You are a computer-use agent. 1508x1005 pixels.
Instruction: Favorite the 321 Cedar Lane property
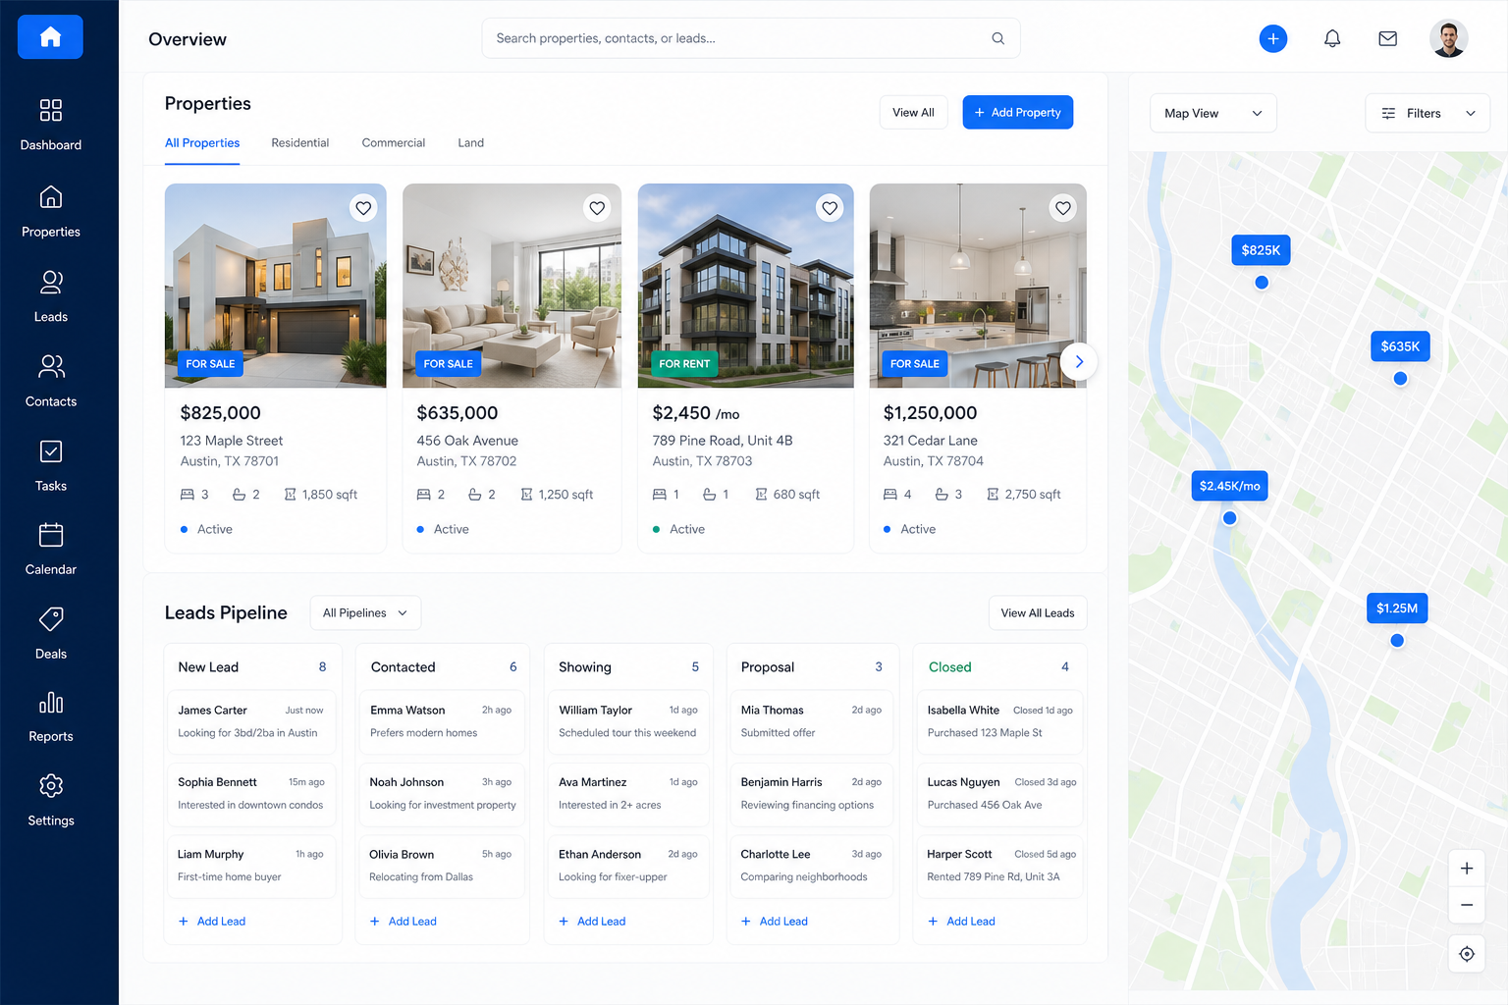(x=1063, y=208)
